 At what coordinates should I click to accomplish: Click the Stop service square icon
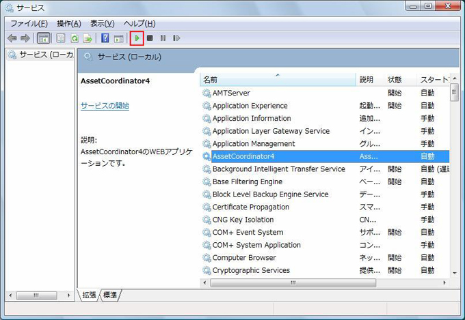coord(150,38)
